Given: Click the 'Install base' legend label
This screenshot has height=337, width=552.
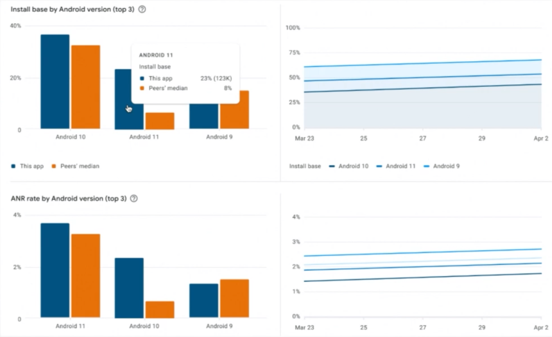Looking at the screenshot, I should (x=305, y=166).
